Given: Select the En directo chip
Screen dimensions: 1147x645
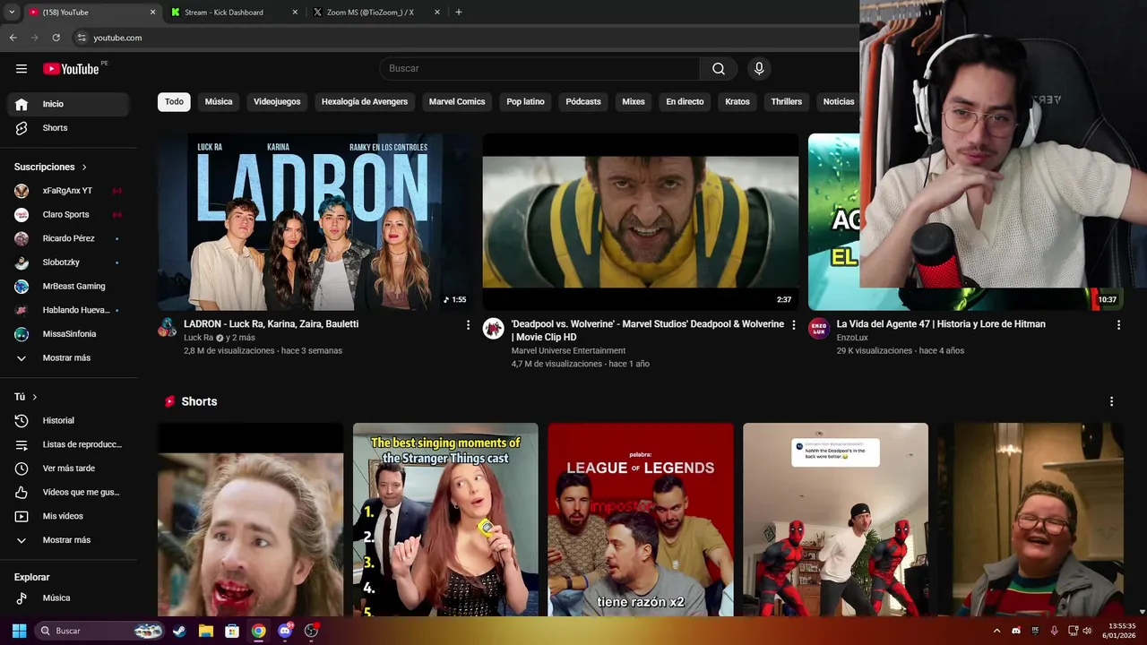Looking at the screenshot, I should coord(685,102).
